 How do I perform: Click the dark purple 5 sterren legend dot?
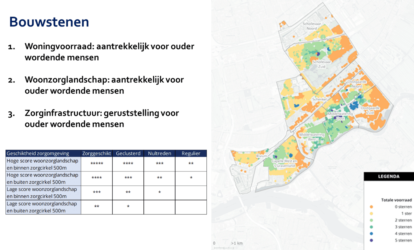371,240
